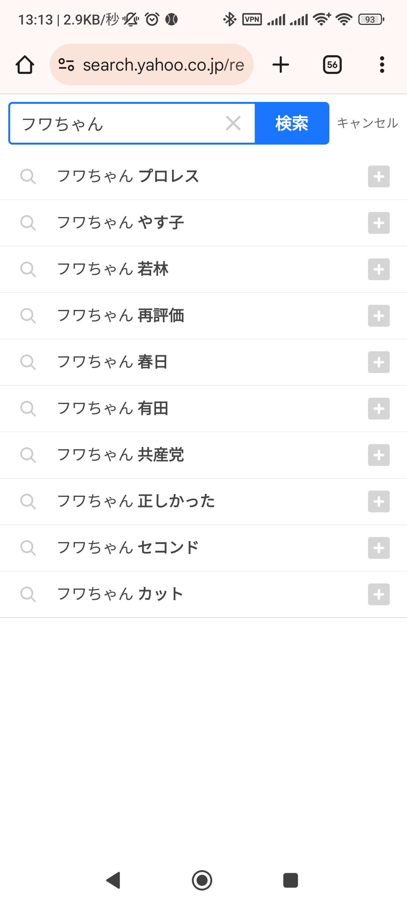The image size is (407, 906).
Task: Add フワちゃん カット to the query with plus
Action: pyautogui.click(x=379, y=594)
